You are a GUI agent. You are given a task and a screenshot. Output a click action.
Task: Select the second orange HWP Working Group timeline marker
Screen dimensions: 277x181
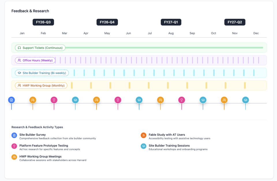[x=96, y=100]
